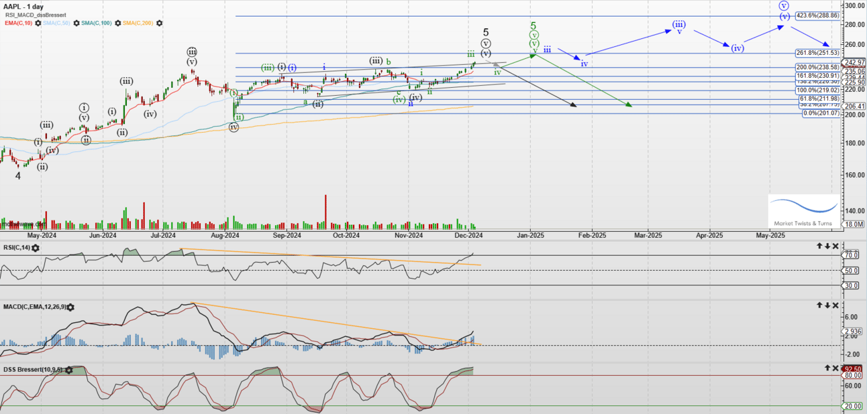Click the 160.00 price axis label

(x=854, y=176)
